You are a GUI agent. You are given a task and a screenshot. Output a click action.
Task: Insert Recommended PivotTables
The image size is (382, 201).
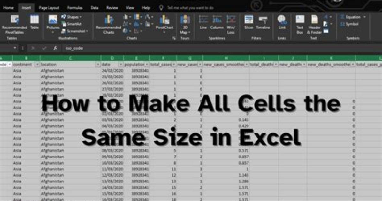pos(15,24)
